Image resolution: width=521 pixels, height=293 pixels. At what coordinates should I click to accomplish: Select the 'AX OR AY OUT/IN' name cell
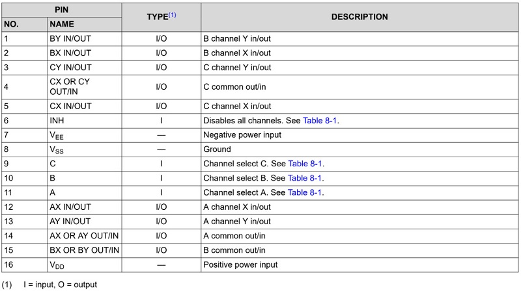click(85, 236)
